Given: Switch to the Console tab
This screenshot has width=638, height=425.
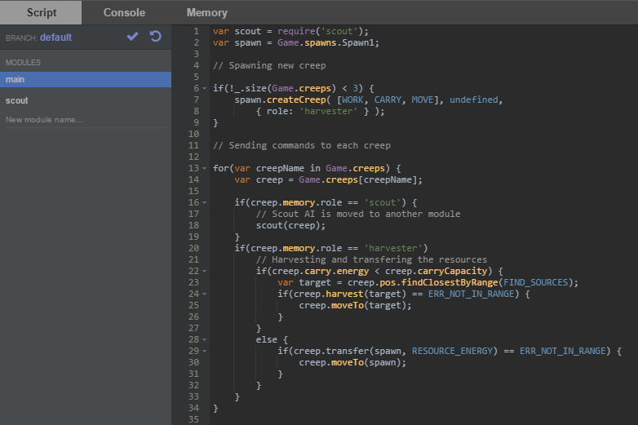Looking at the screenshot, I should tap(124, 12).
